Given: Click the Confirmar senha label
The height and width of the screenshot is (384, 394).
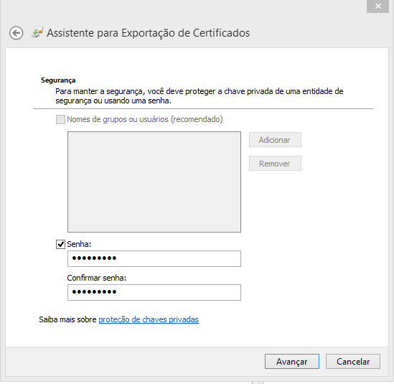Looking at the screenshot, I should click(x=97, y=278).
